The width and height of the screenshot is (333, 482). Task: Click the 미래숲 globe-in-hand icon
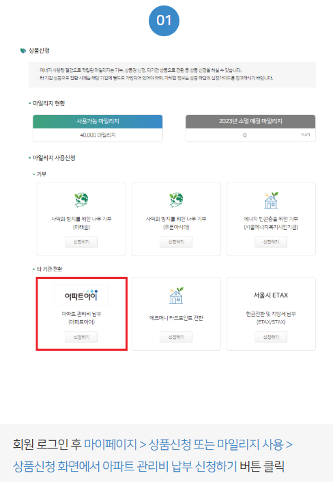81,200
